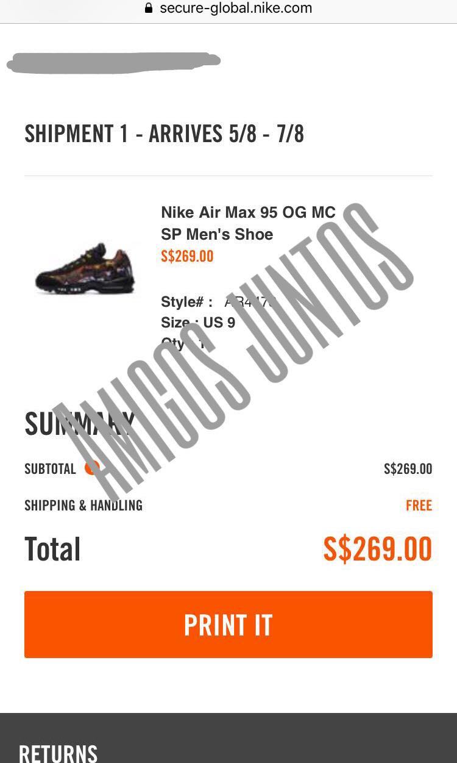Click the grey redacted bar at top

(x=114, y=62)
